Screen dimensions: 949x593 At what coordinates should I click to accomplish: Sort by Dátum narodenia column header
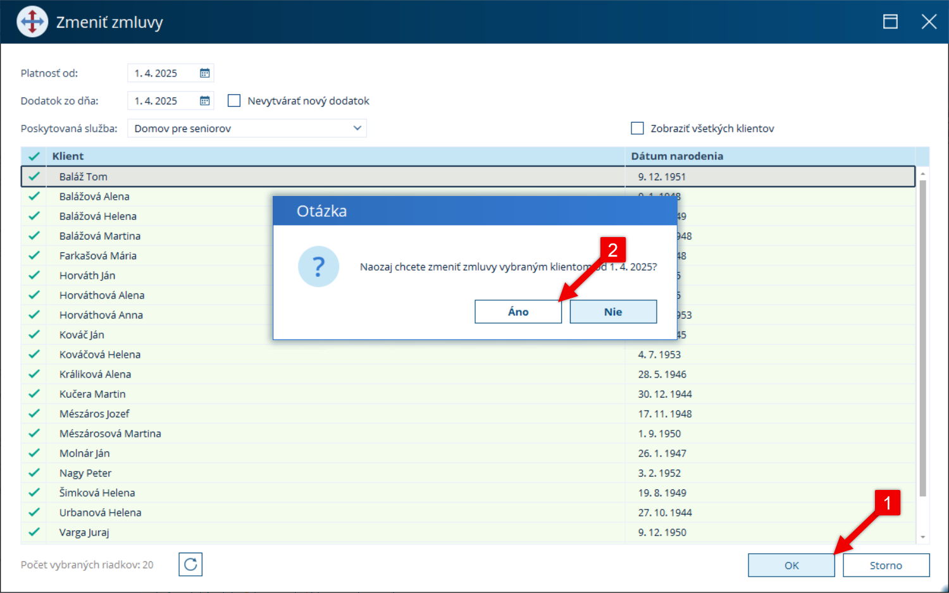pyautogui.click(x=770, y=156)
